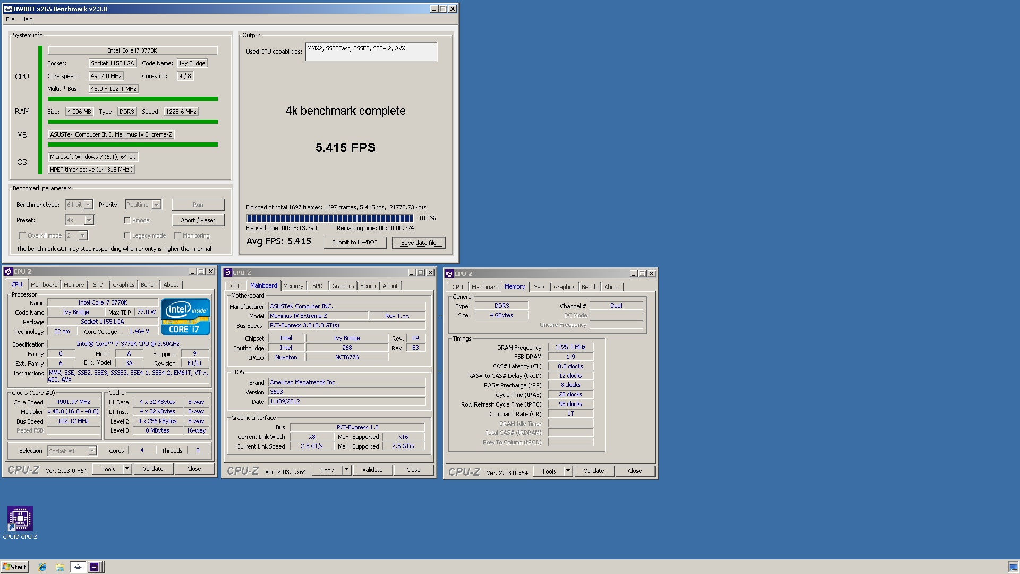The height and width of the screenshot is (574, 1020).
Task: Open the CPUID CPU-Z desktop shortcut
Action: [x=20, y=523]
